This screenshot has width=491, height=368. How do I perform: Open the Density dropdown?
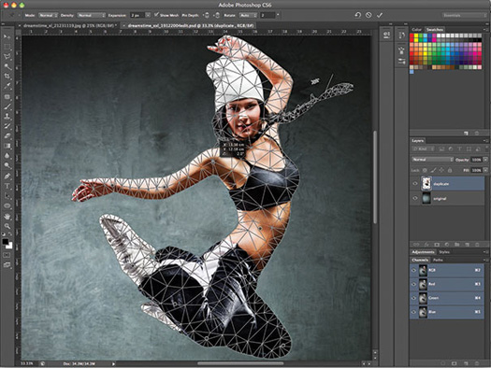(x=91, y=15)
